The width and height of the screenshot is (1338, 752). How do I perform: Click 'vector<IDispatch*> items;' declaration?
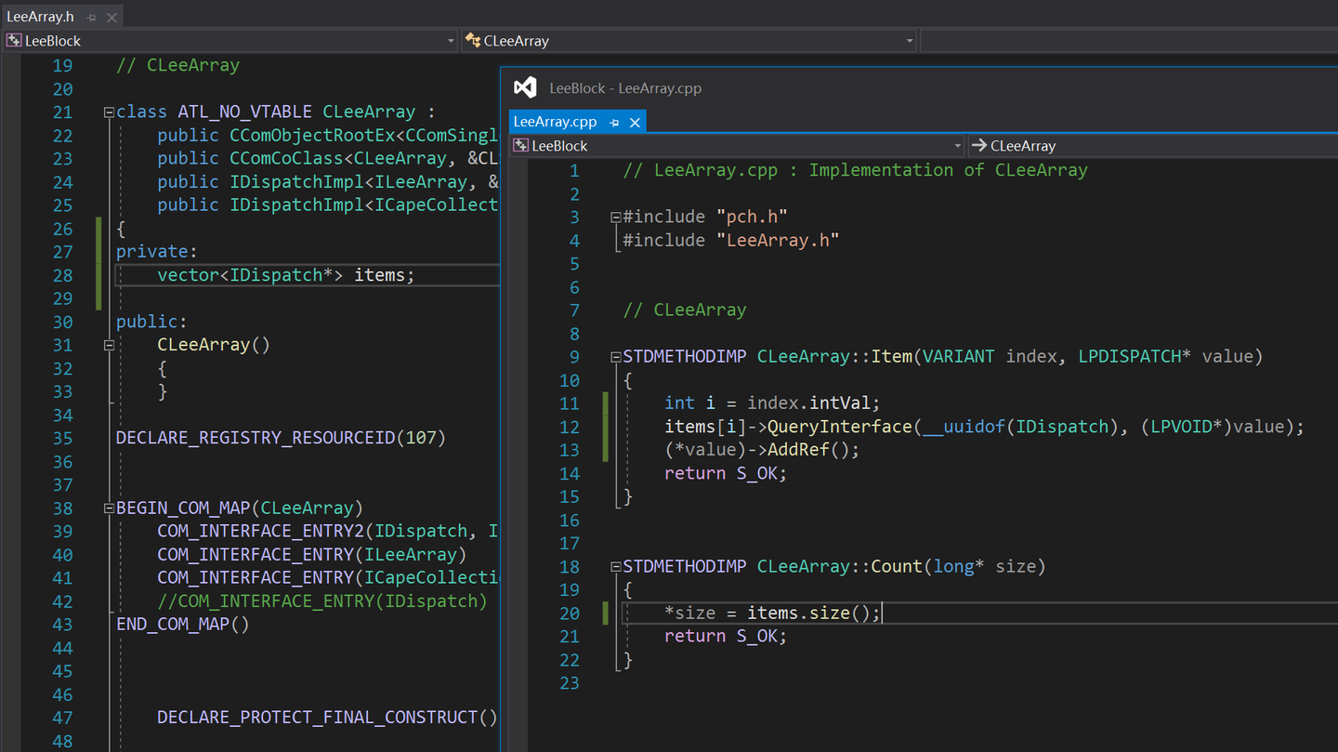(286, 275)
